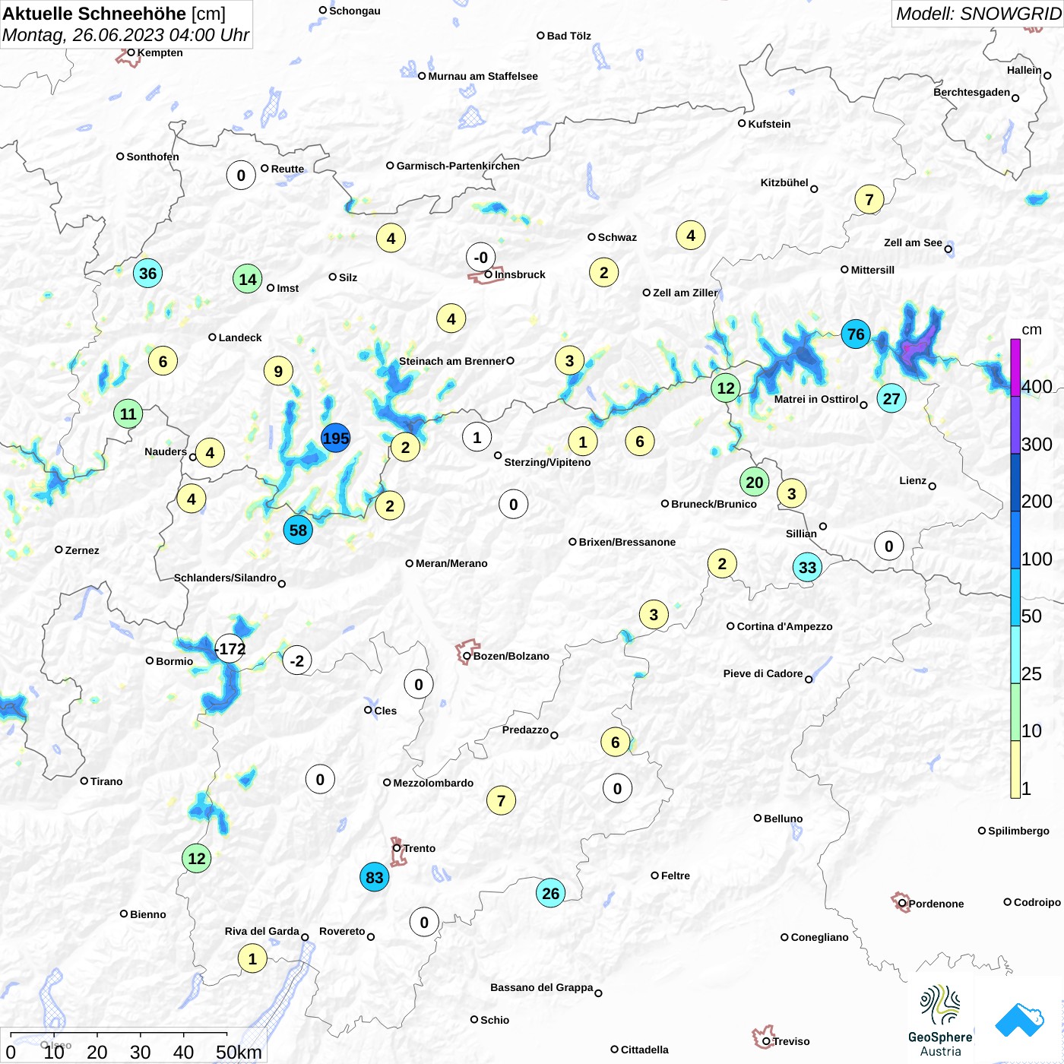This screenshot has width=1064, height=1064.
Task: Click the Steinach am Brenner label
Action: click(x=451, y=361)
